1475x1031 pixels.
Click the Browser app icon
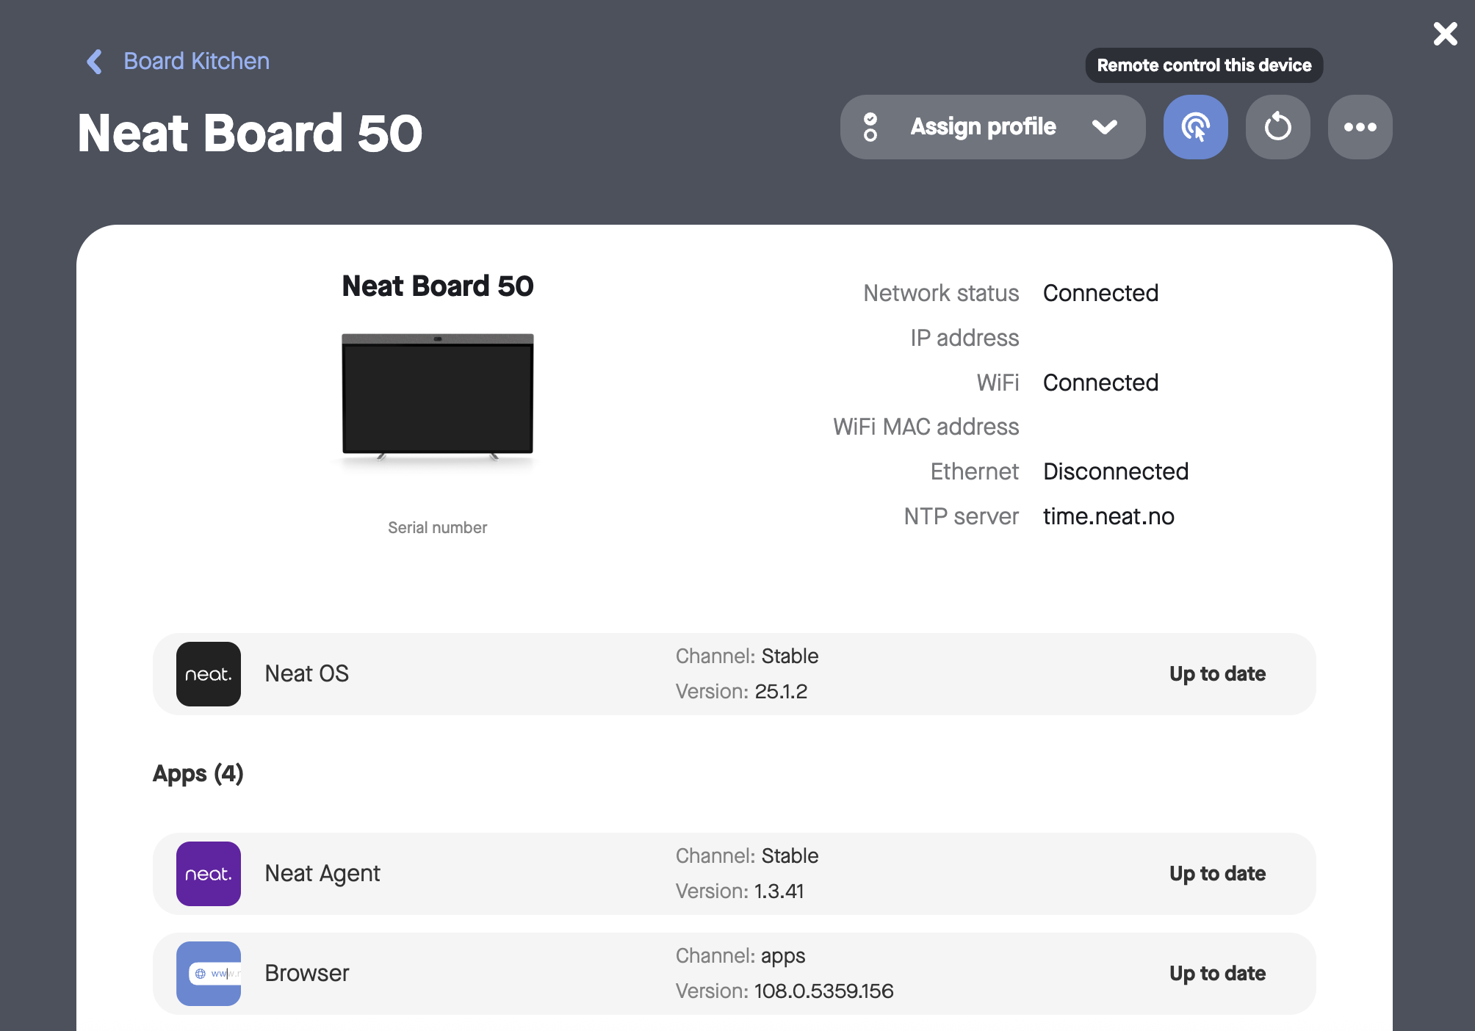click(209, 974)
